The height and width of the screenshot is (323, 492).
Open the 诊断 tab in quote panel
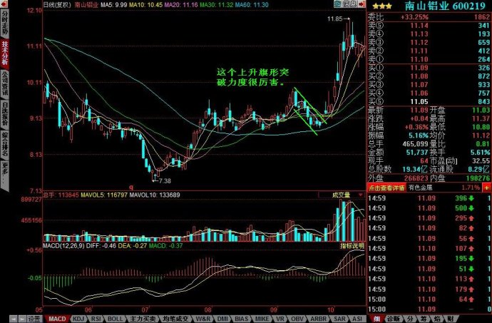pyautogui.click(x=393, y=318)
